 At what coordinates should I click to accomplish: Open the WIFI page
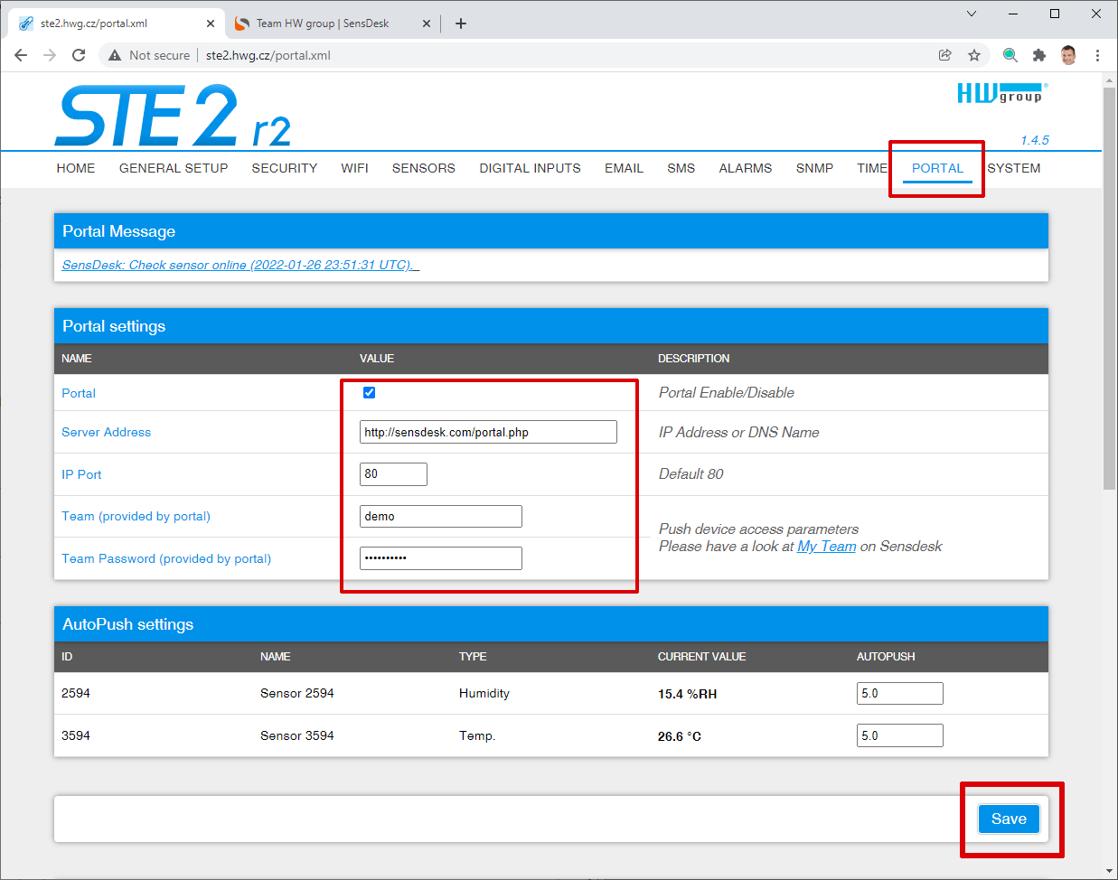tap(355, 168)
